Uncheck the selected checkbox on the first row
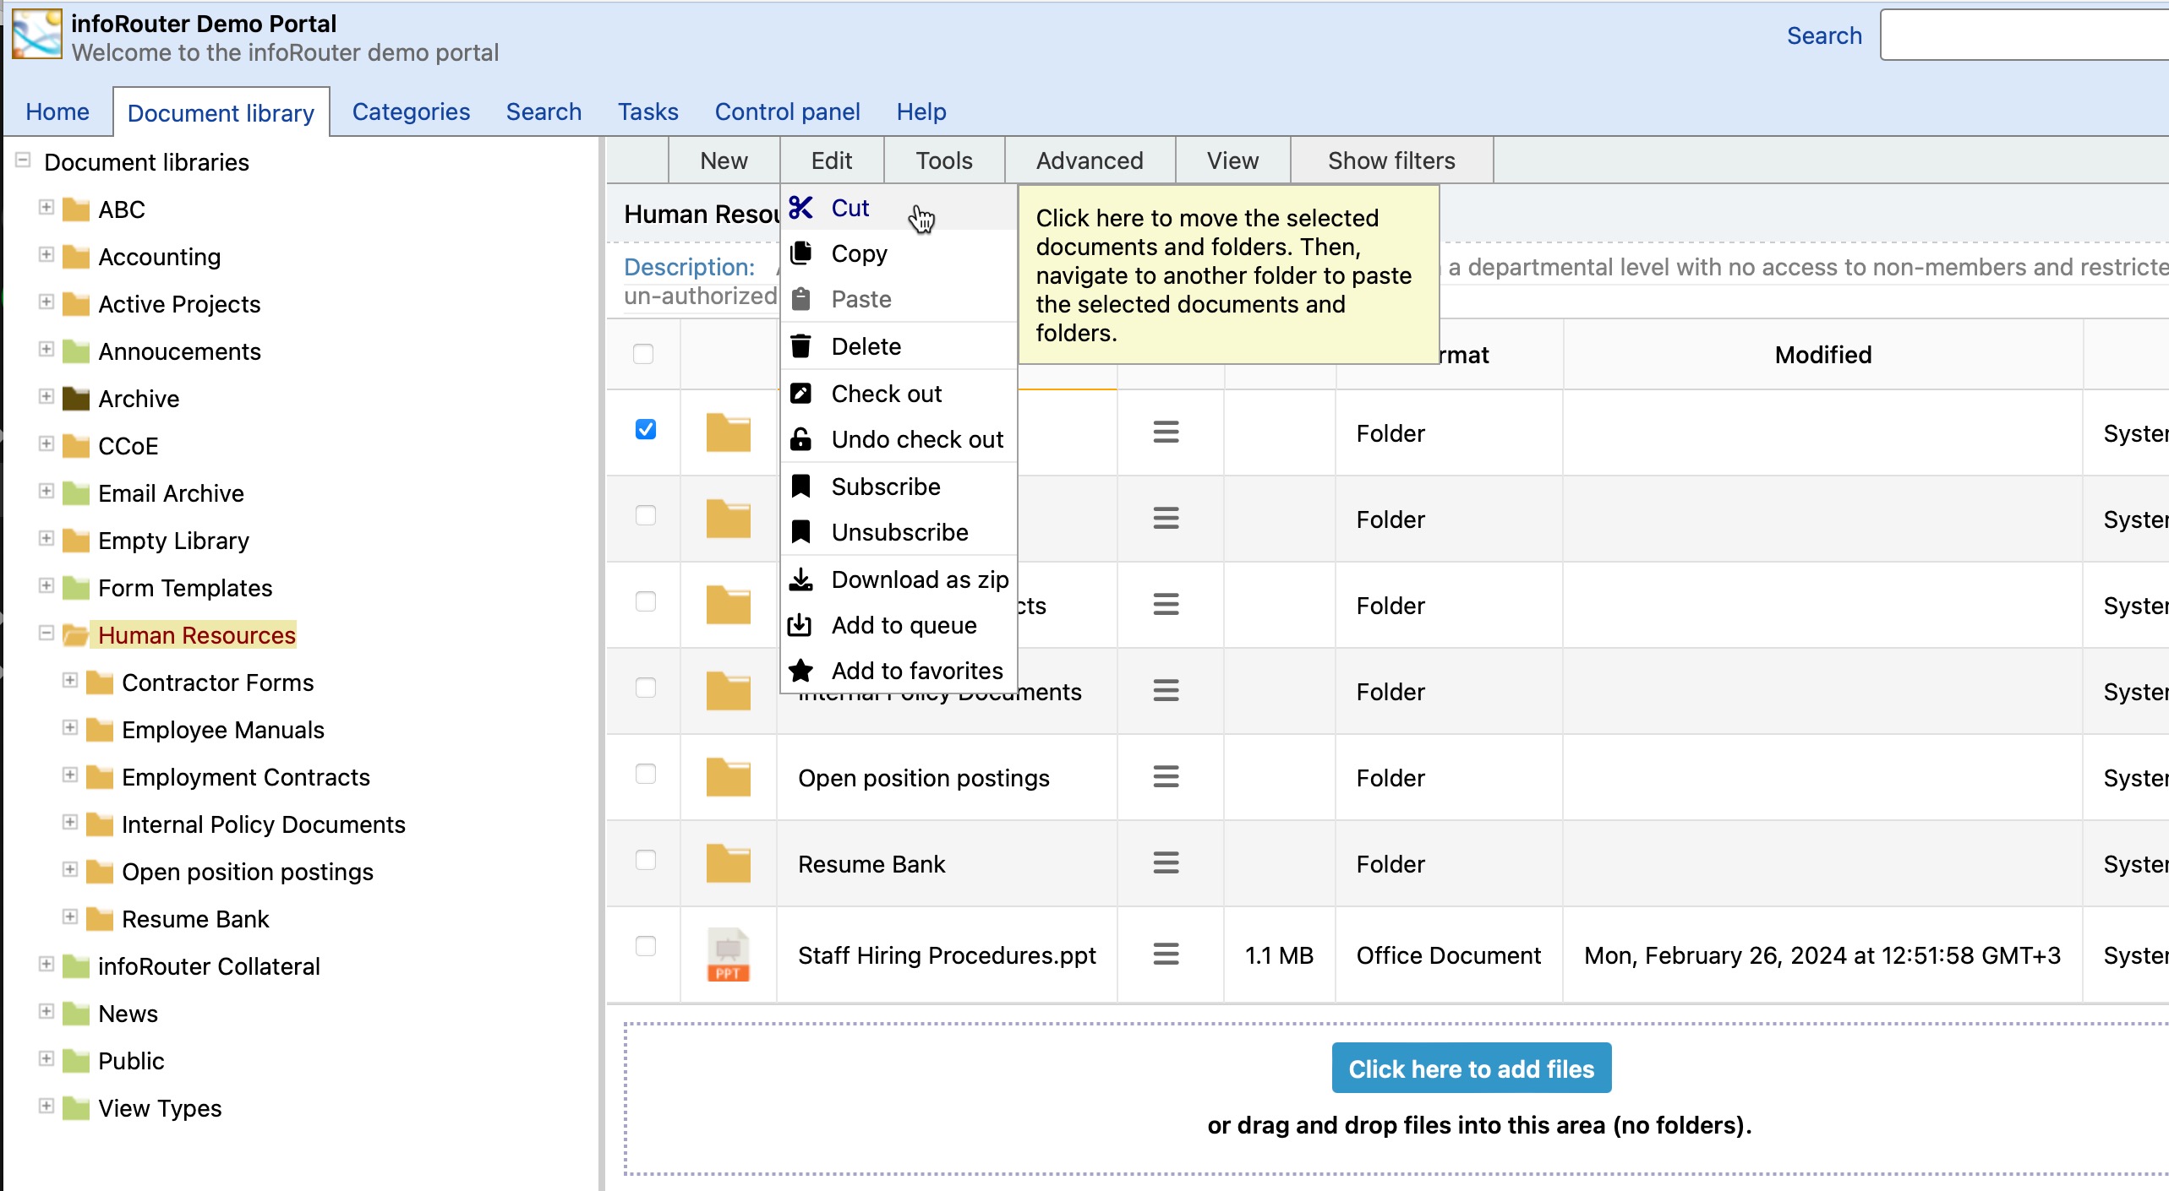2169x1191 pixels. pos(647,430)
